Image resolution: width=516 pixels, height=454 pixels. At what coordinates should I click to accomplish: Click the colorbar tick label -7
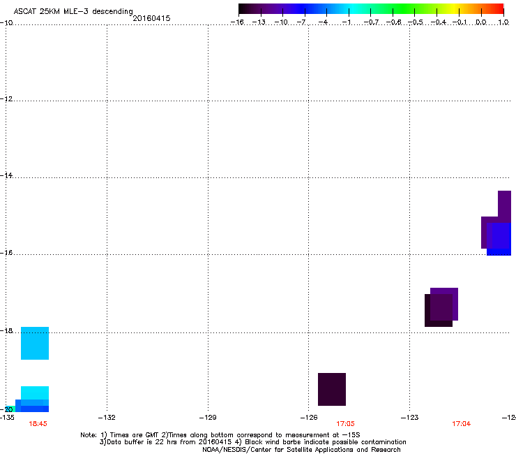[301, 22]
